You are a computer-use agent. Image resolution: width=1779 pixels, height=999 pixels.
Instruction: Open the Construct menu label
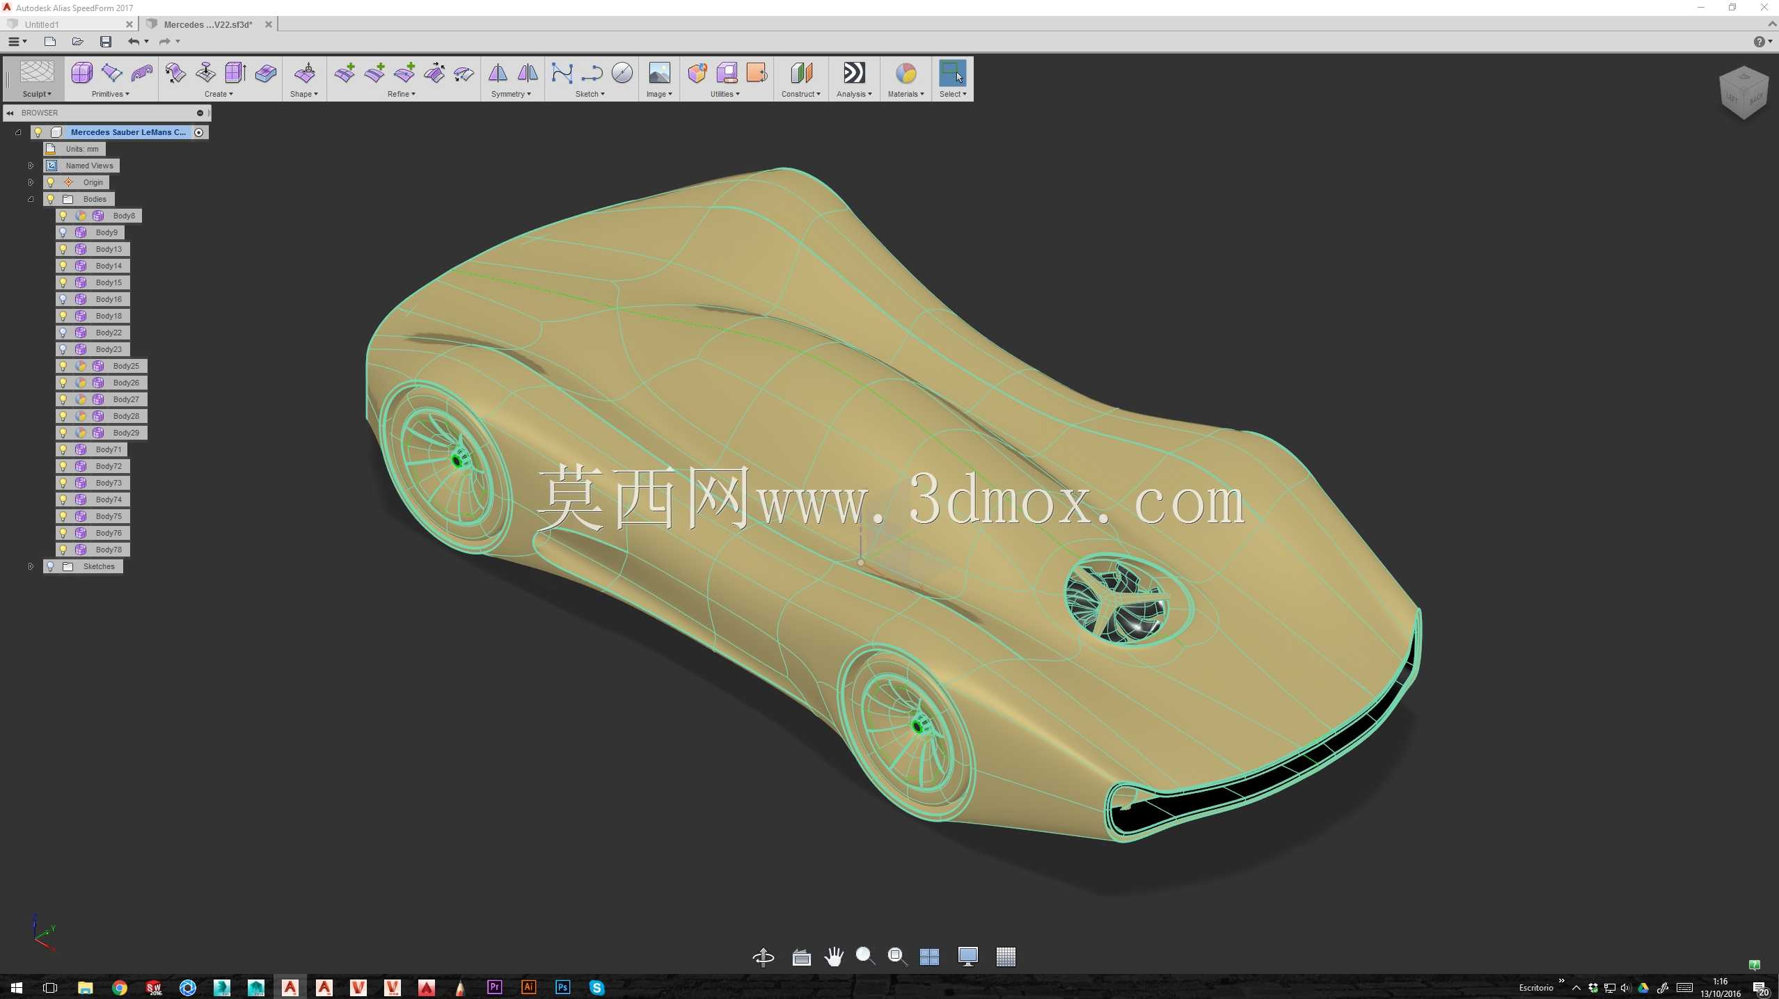(x=801, y=94)
